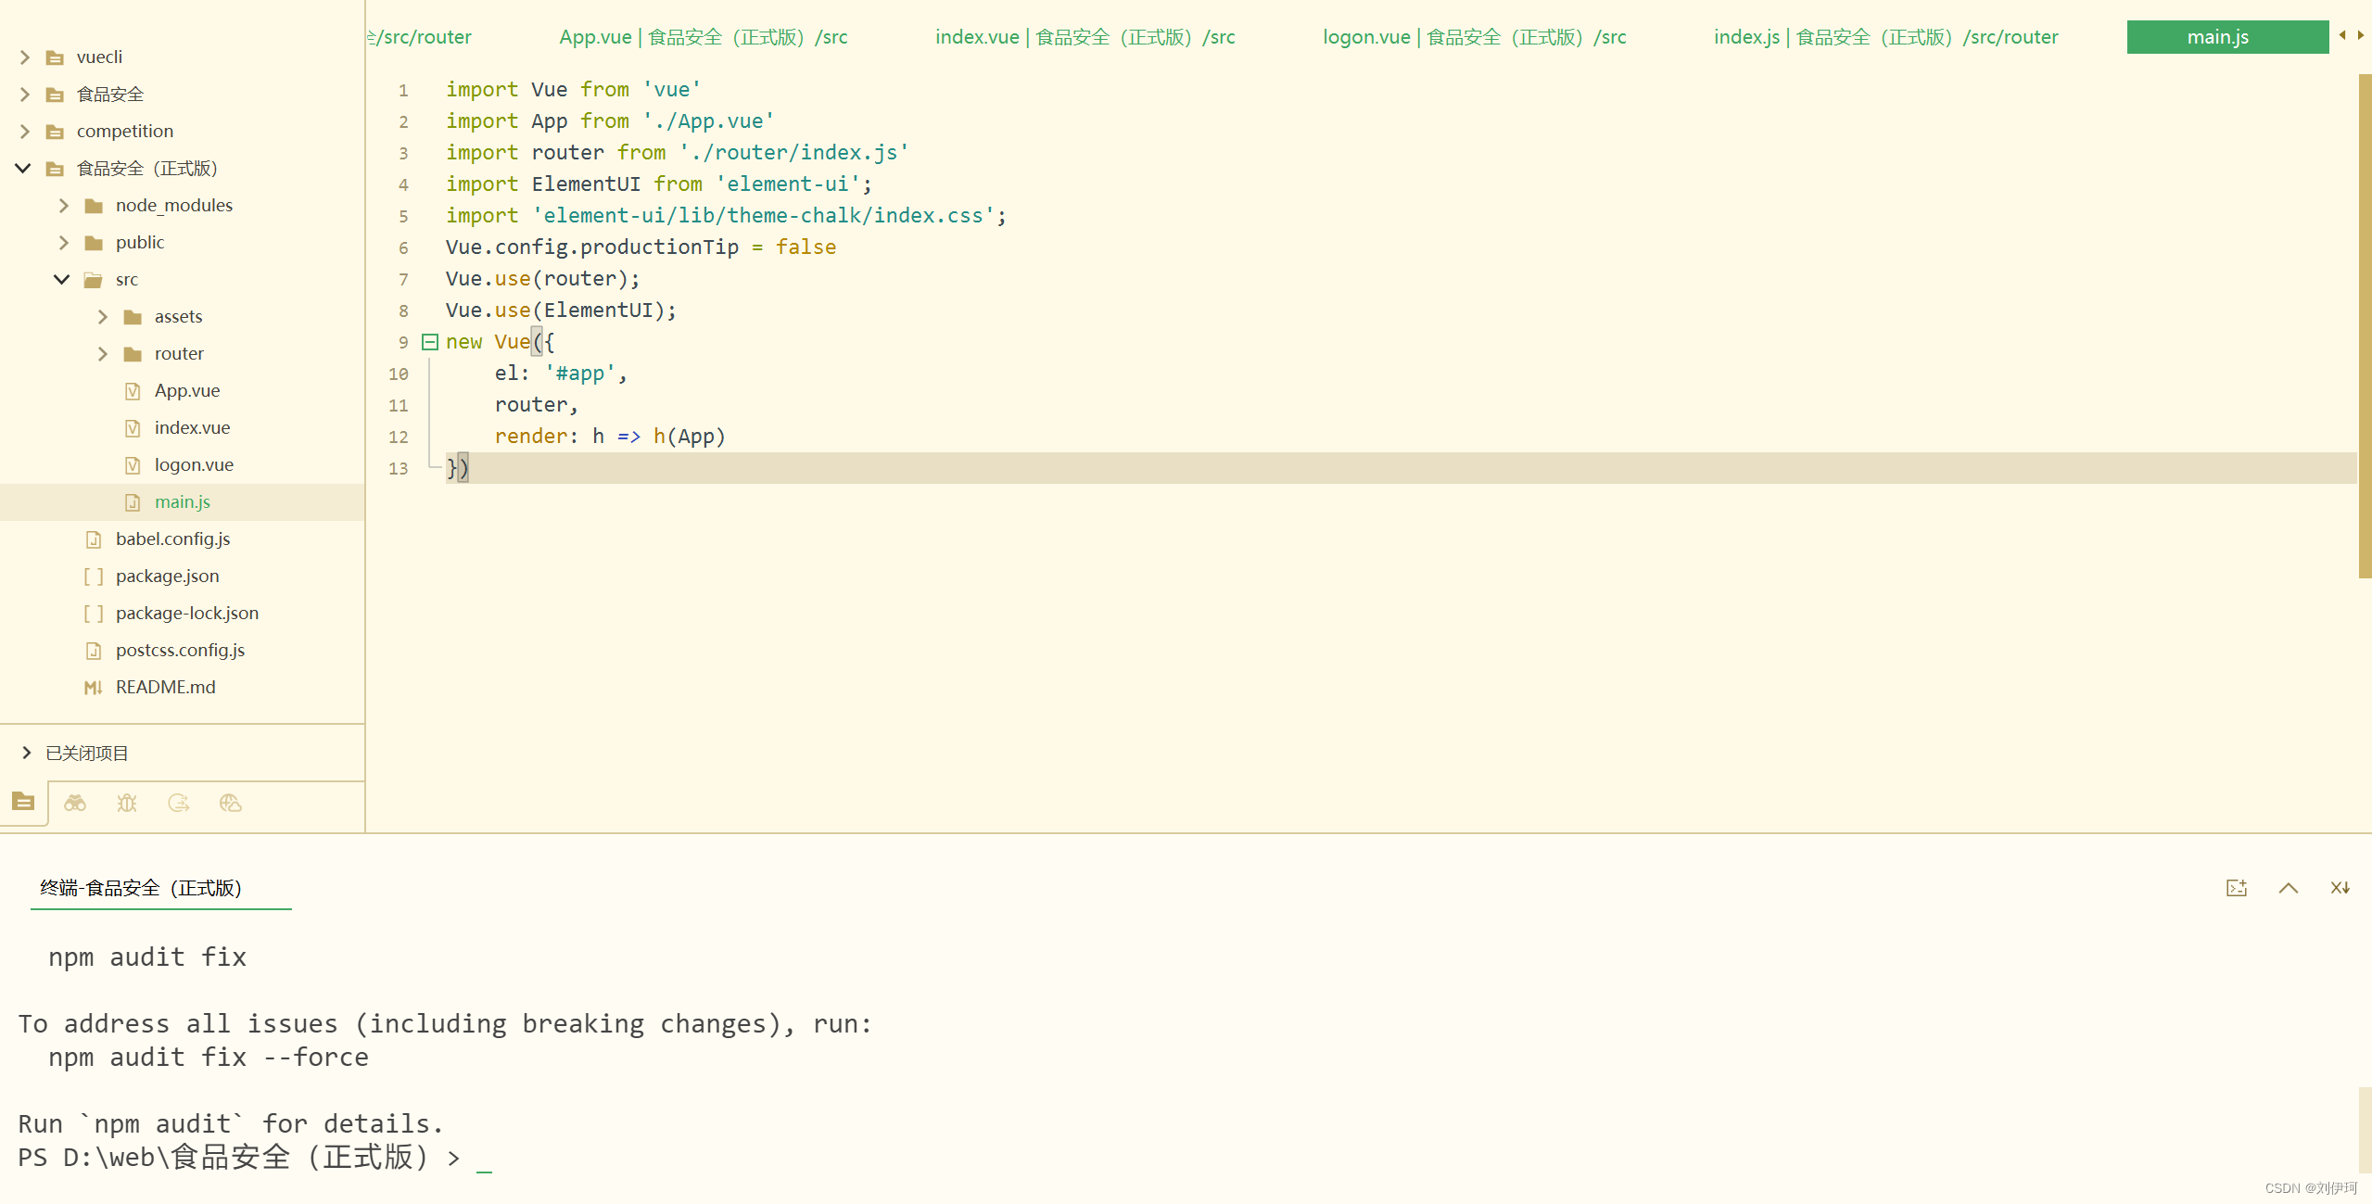
Task: Click new terminal icon in terminal panel
Action: 2237,888
